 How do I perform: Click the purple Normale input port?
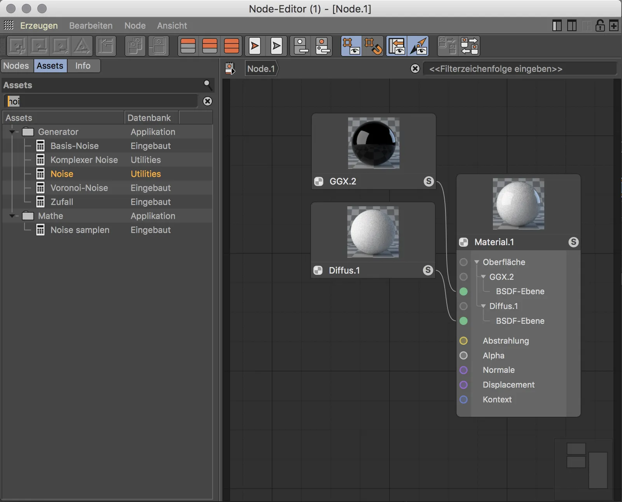click(463, 370)
